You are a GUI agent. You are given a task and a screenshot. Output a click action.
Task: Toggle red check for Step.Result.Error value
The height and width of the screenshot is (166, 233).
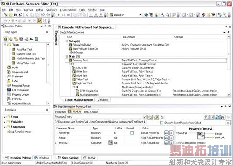pyautogui.click(x=171, y=143)
